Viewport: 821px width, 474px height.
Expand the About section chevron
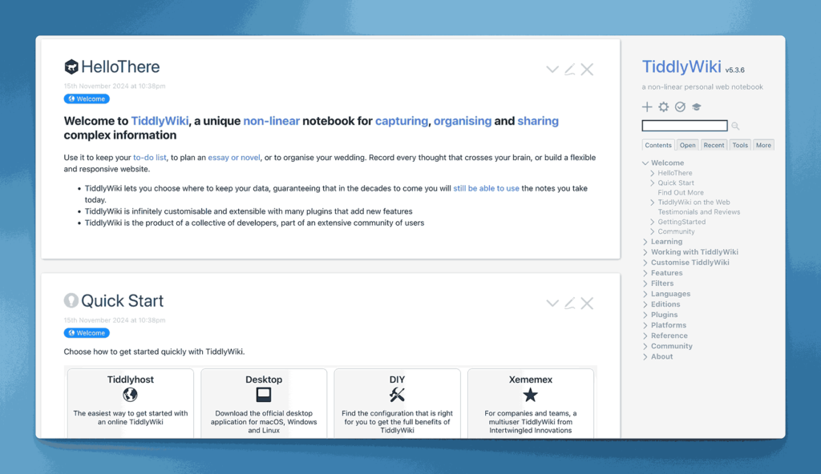645,357
